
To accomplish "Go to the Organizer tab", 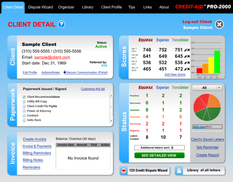I will coord(66,7).
